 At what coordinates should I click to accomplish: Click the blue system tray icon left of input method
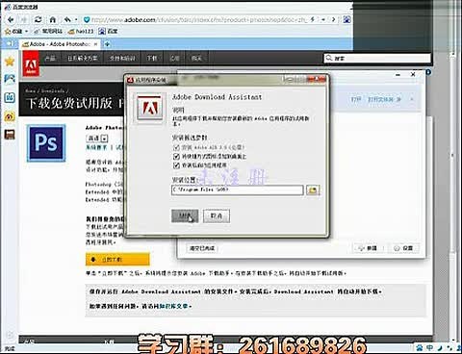[x=420, y=347]
